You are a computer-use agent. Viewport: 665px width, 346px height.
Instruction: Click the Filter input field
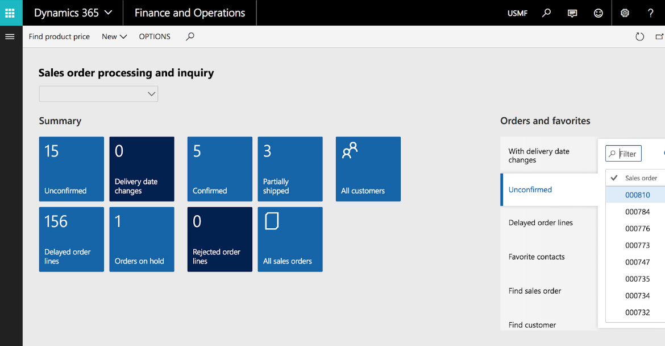pos(629,154)
